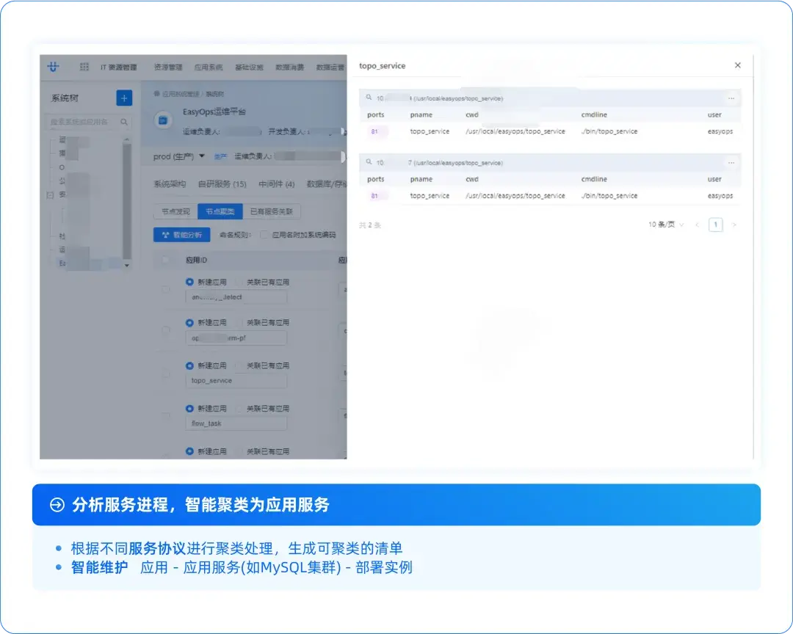This screenshot has width=793, height=634.
Task: Click the blue + icon beside 系统树
Action: pos(123,98)
